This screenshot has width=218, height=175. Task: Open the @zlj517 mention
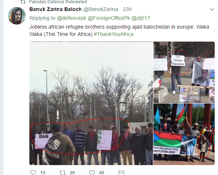coord(141,18)
